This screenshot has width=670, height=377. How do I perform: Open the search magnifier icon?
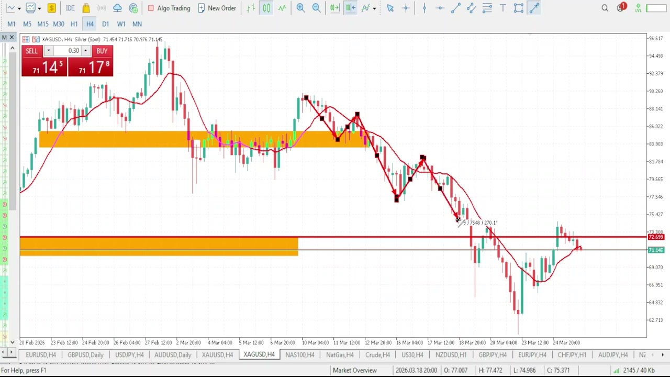point(605,8)
